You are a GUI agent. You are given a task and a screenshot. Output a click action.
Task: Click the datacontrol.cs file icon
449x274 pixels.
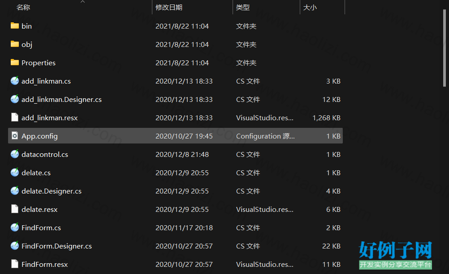(x=15, y=154)
